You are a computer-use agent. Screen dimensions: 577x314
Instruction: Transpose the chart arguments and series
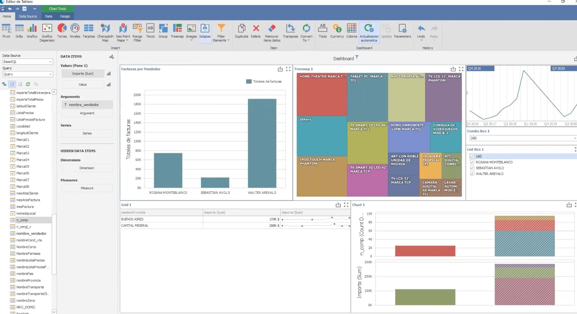290,31
